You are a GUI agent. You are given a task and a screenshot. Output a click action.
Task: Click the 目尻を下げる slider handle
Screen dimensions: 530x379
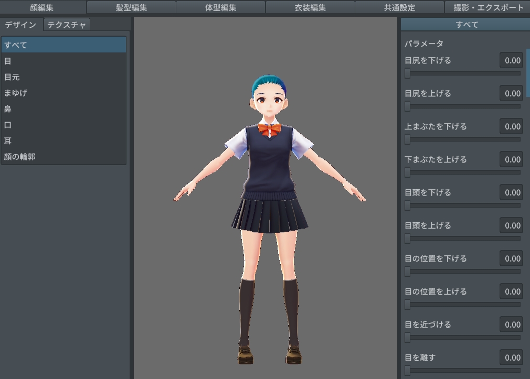pyautogui.click(x=408, y=73)
